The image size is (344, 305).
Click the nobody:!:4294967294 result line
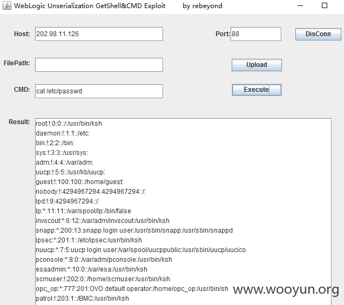pyautogui.click(x=91, y=192)
